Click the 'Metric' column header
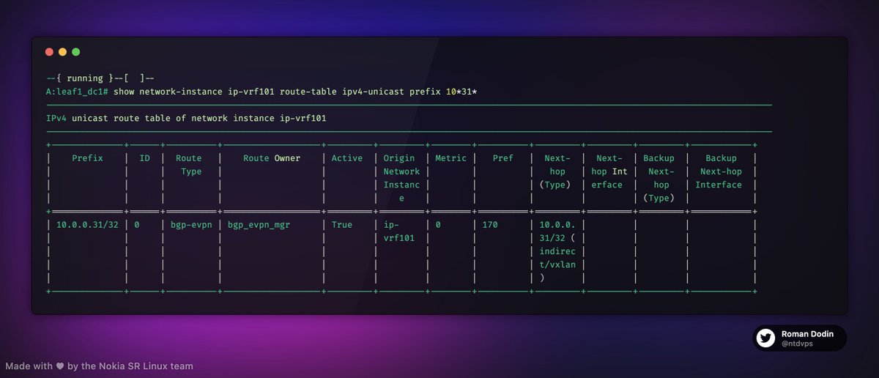 (x=450, y=158)
